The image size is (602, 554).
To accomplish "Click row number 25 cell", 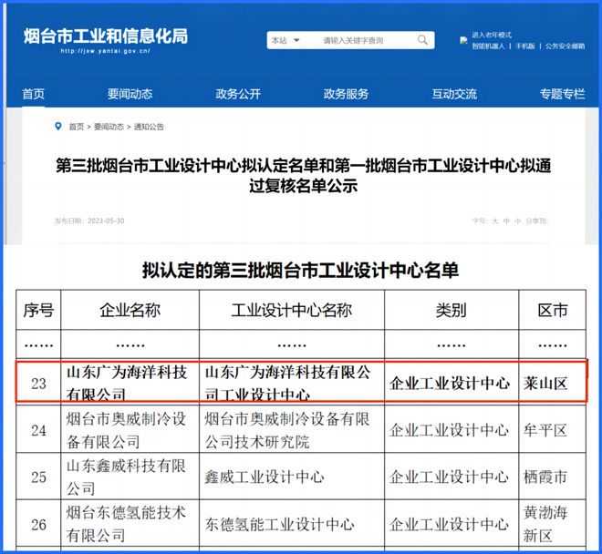I will 38,477.
